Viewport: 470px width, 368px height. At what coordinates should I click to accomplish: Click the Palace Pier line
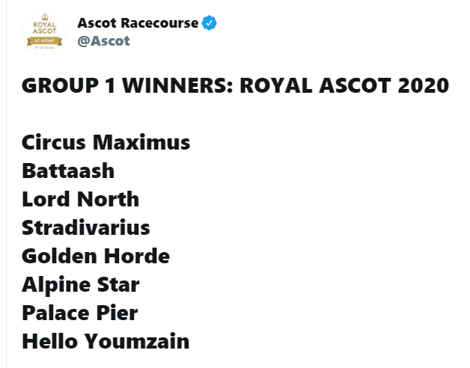point(80,313)
